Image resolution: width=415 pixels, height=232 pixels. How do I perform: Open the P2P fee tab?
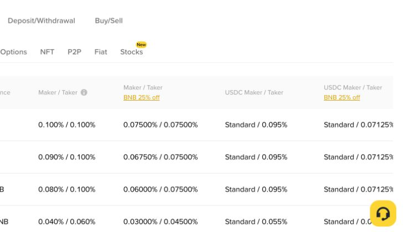(74, 52)
